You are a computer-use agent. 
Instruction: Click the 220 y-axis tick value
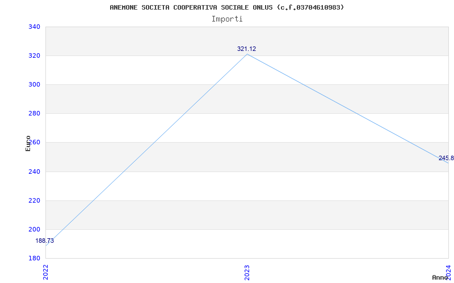click(x=34, y=200)
